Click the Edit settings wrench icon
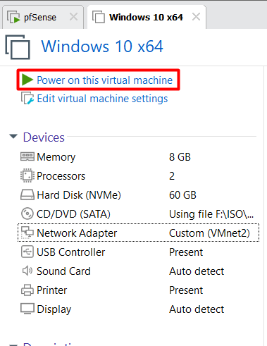The image size is (267, 346). pos(27,98)
